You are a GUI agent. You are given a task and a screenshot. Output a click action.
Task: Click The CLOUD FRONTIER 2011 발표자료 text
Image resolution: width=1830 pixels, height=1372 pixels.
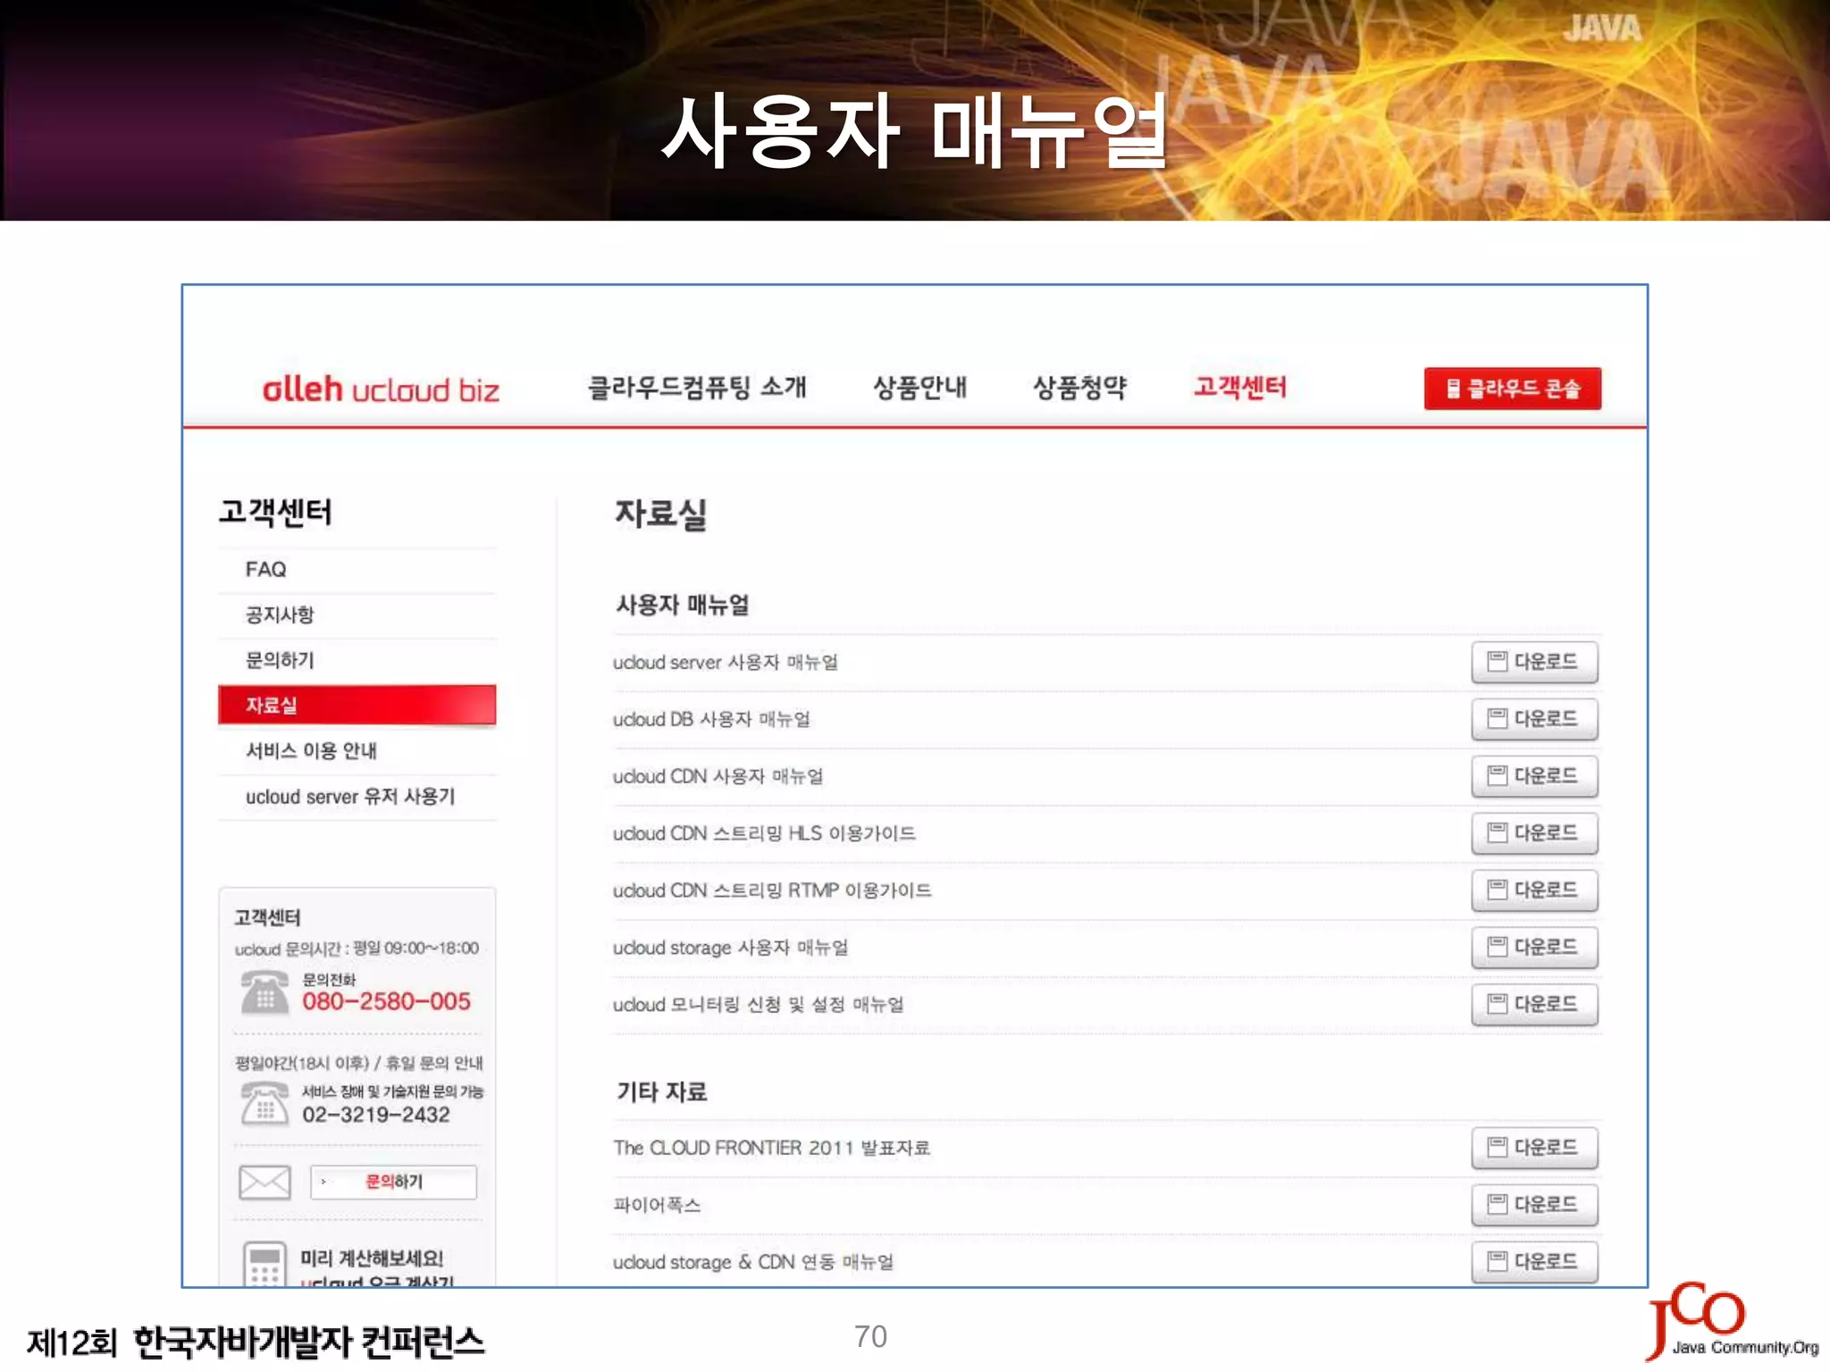click(772, 1149)
